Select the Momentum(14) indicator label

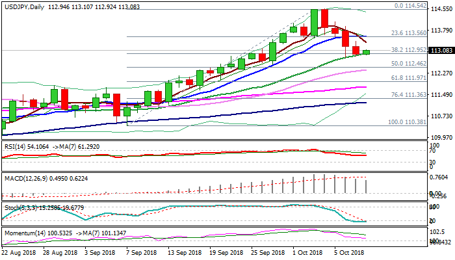pyautogui.click(x=22, y=231)
